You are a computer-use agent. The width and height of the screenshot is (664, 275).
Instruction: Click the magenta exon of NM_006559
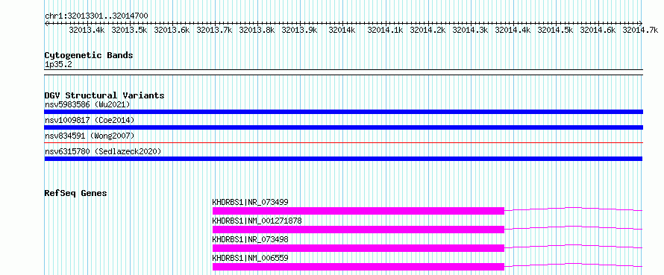(358, 267)
